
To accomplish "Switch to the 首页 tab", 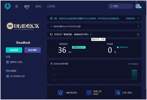I will pos(27,6).
